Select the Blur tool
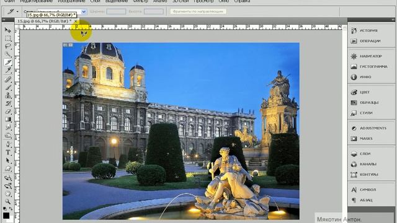Screen dimensions: 397x223 pos(7,127)
